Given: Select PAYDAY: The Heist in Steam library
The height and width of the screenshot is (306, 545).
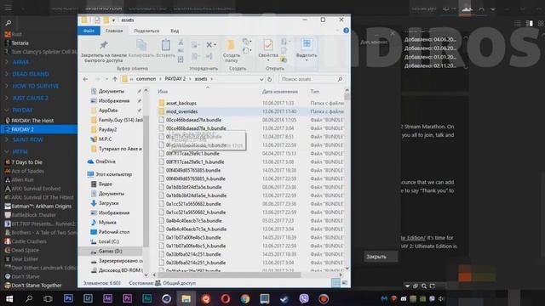Looking at the screenshot, I should coord(32,121).
